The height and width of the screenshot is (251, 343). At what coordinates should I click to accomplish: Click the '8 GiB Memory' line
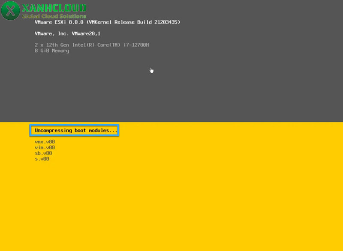[52, 51]
